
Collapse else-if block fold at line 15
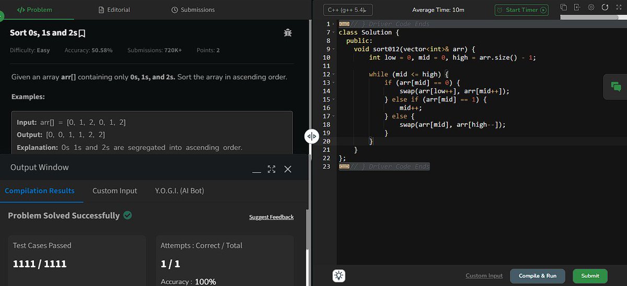tap(333, 99)
